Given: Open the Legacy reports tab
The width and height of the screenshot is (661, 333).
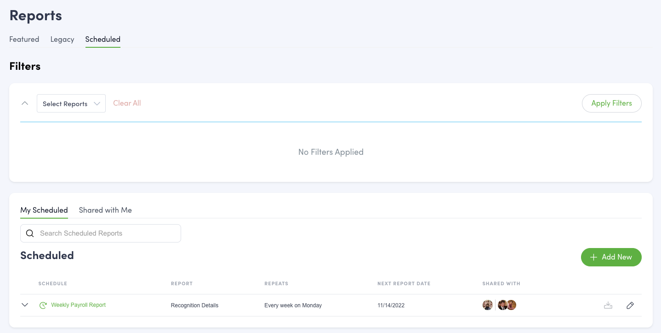Looking at the screenshot, I should click(x=62, y=40).
